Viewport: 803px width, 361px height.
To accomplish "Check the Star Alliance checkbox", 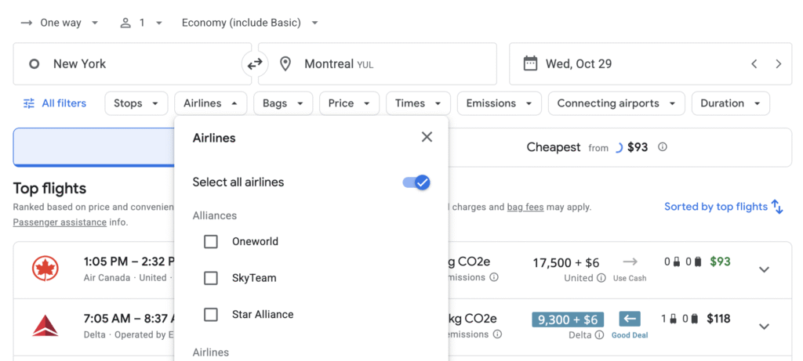I will [211, 315].
